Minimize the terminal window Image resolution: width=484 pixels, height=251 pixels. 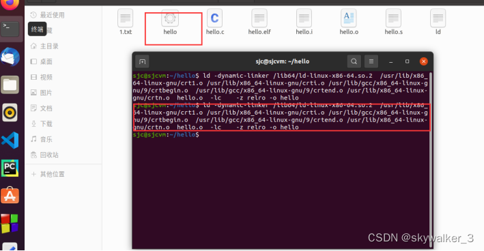[x=390, y=61]
